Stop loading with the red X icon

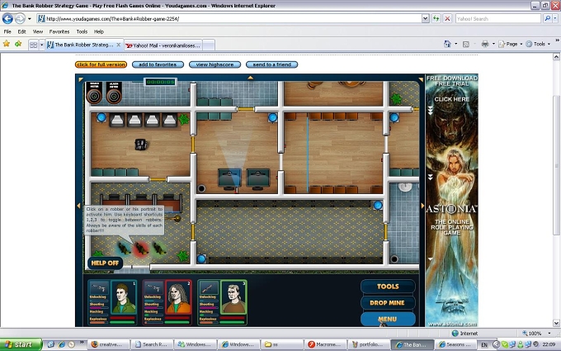coord(447,19)
